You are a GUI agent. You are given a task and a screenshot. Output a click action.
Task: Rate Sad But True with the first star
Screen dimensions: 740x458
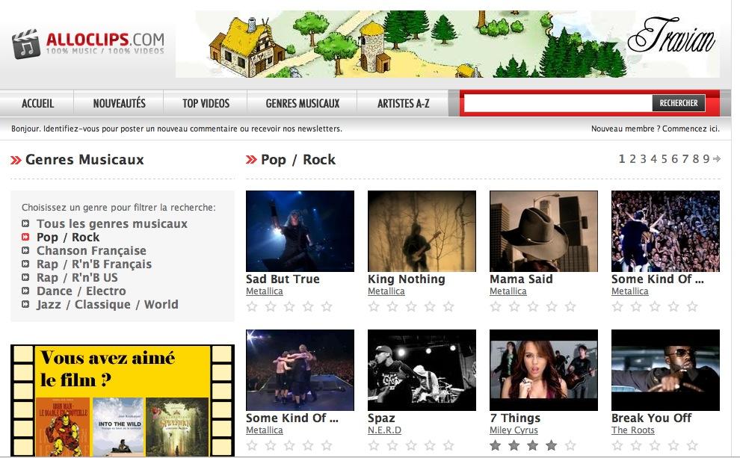252,306
